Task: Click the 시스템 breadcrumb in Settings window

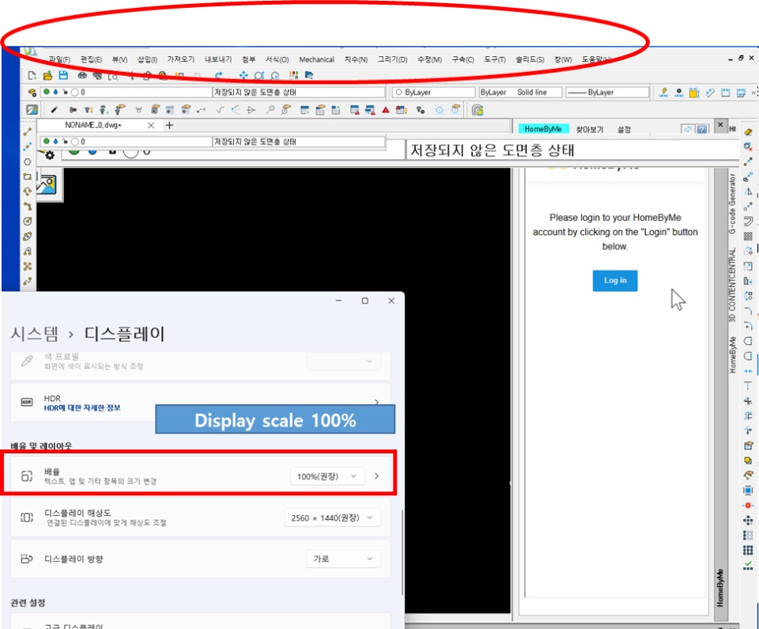Action: pos(34,334)
